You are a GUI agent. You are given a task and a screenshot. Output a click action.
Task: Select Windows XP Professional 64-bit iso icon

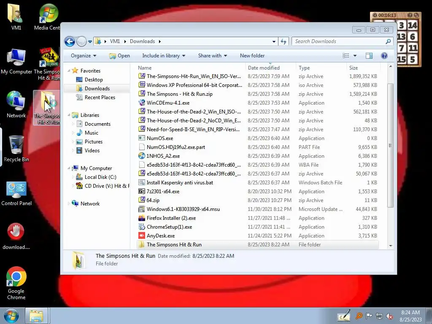[x=142, y=85]
